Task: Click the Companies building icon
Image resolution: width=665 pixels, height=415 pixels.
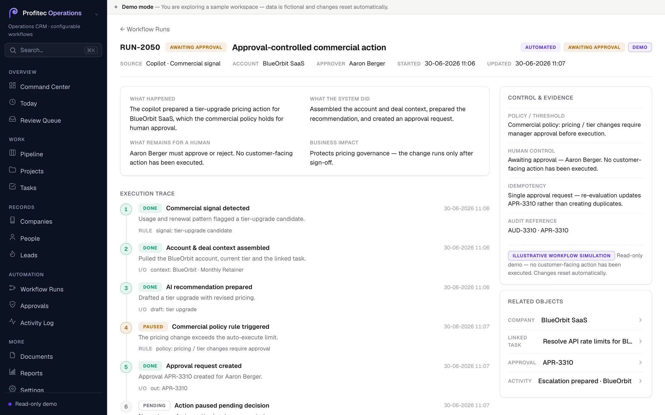Action: (x=12, y=220)
